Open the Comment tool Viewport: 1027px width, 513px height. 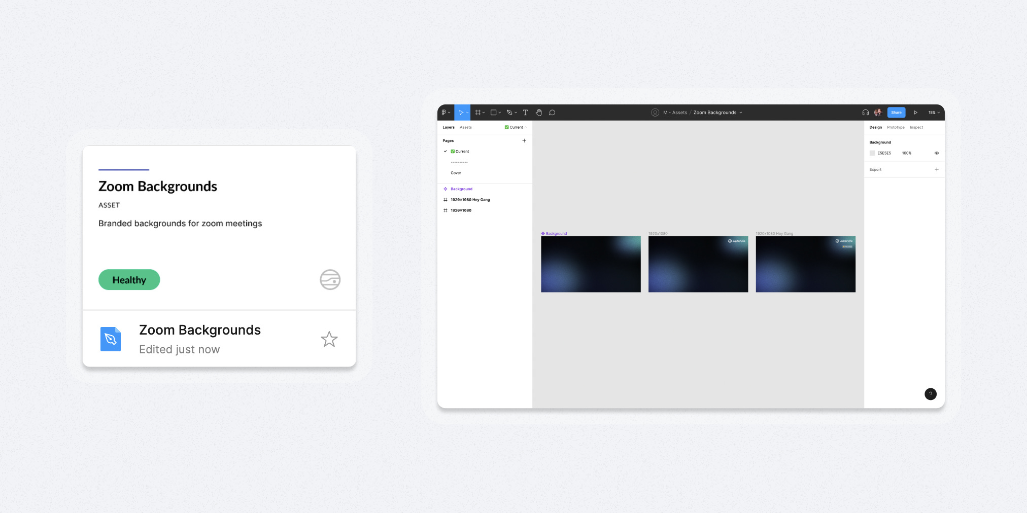[x=552, y=112]
